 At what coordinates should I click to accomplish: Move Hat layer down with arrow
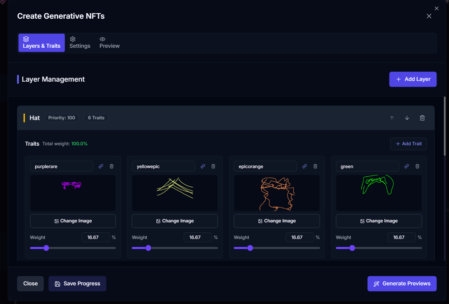coord(407,118)
